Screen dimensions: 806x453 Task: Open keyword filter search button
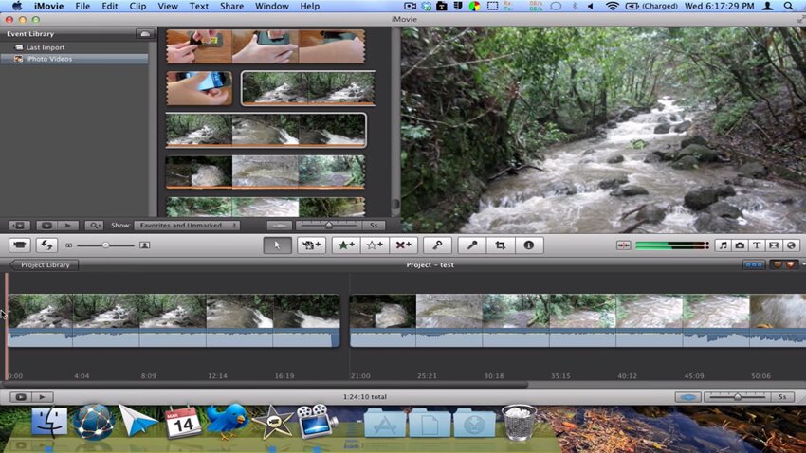[x=94, y=225]
